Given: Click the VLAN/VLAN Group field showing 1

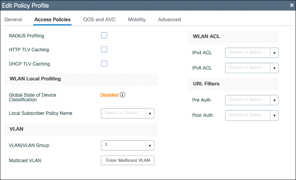Looking at the screenshot, I should (x=123, y=145).
